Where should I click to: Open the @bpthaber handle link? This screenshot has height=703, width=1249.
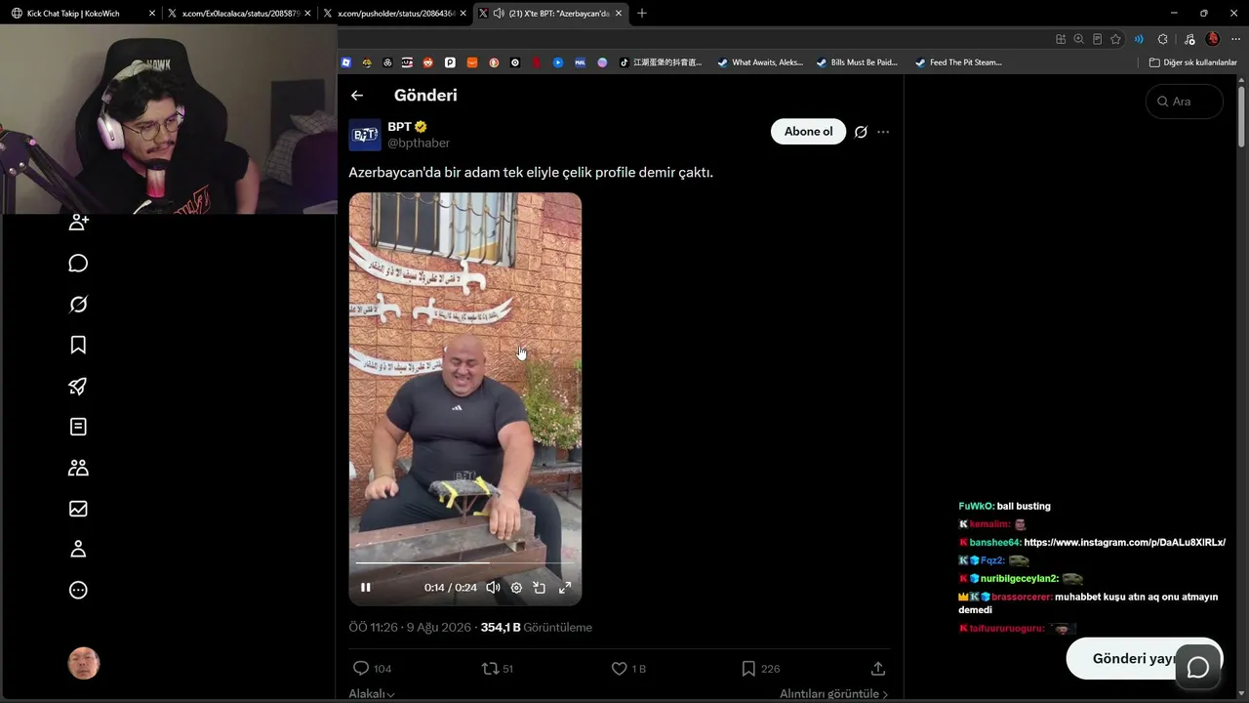pyautogui.click(x=419, y=144)
